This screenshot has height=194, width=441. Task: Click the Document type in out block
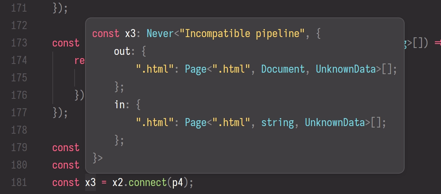click(x=283, y=69)
